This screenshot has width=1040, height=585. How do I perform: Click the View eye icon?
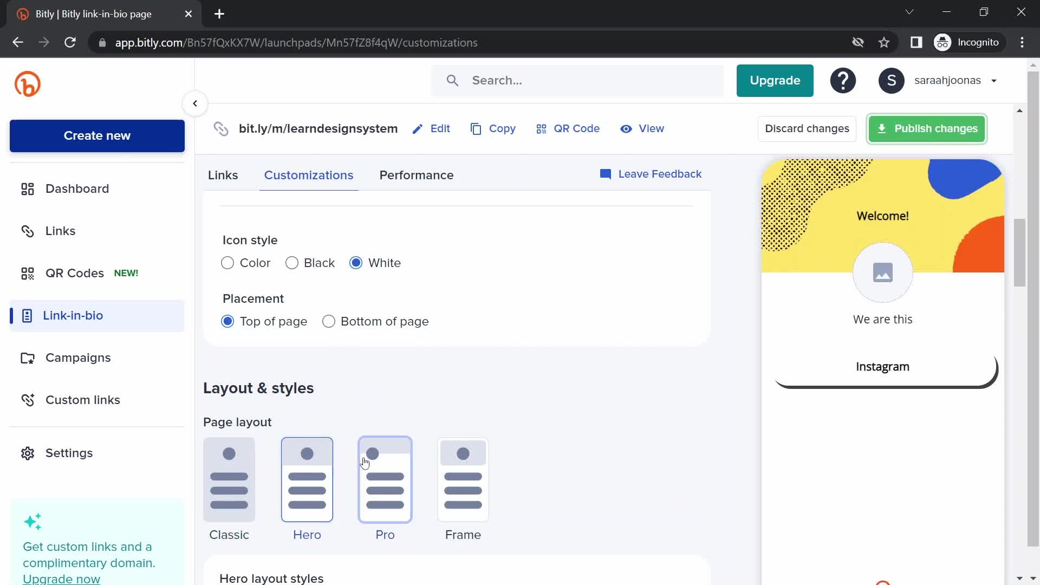[626, 129]
